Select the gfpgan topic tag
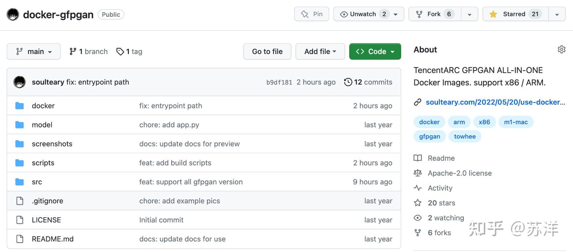 (429, 136)
